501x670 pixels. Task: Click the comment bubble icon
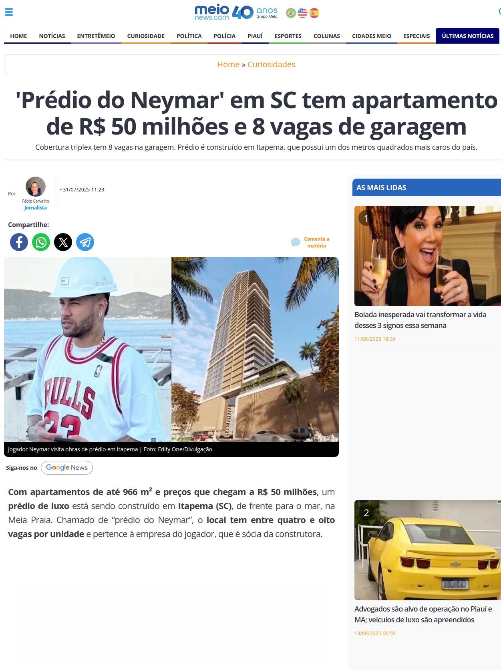(x=296, y=242)
